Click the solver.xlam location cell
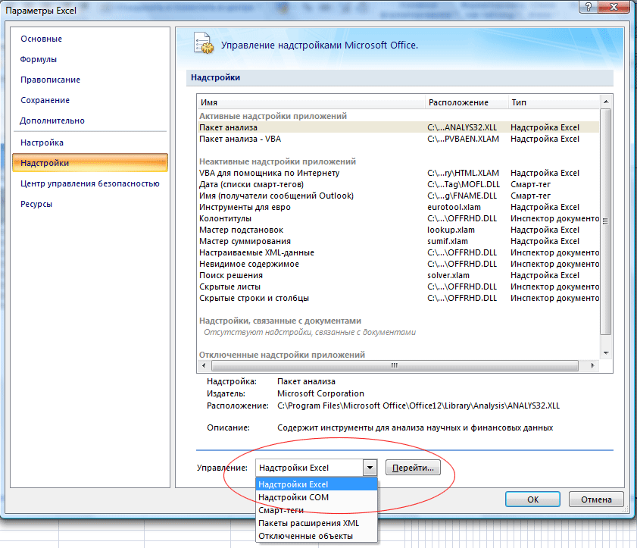The height and width of the screenshot is (548, 637). click(x=448, y=275)
